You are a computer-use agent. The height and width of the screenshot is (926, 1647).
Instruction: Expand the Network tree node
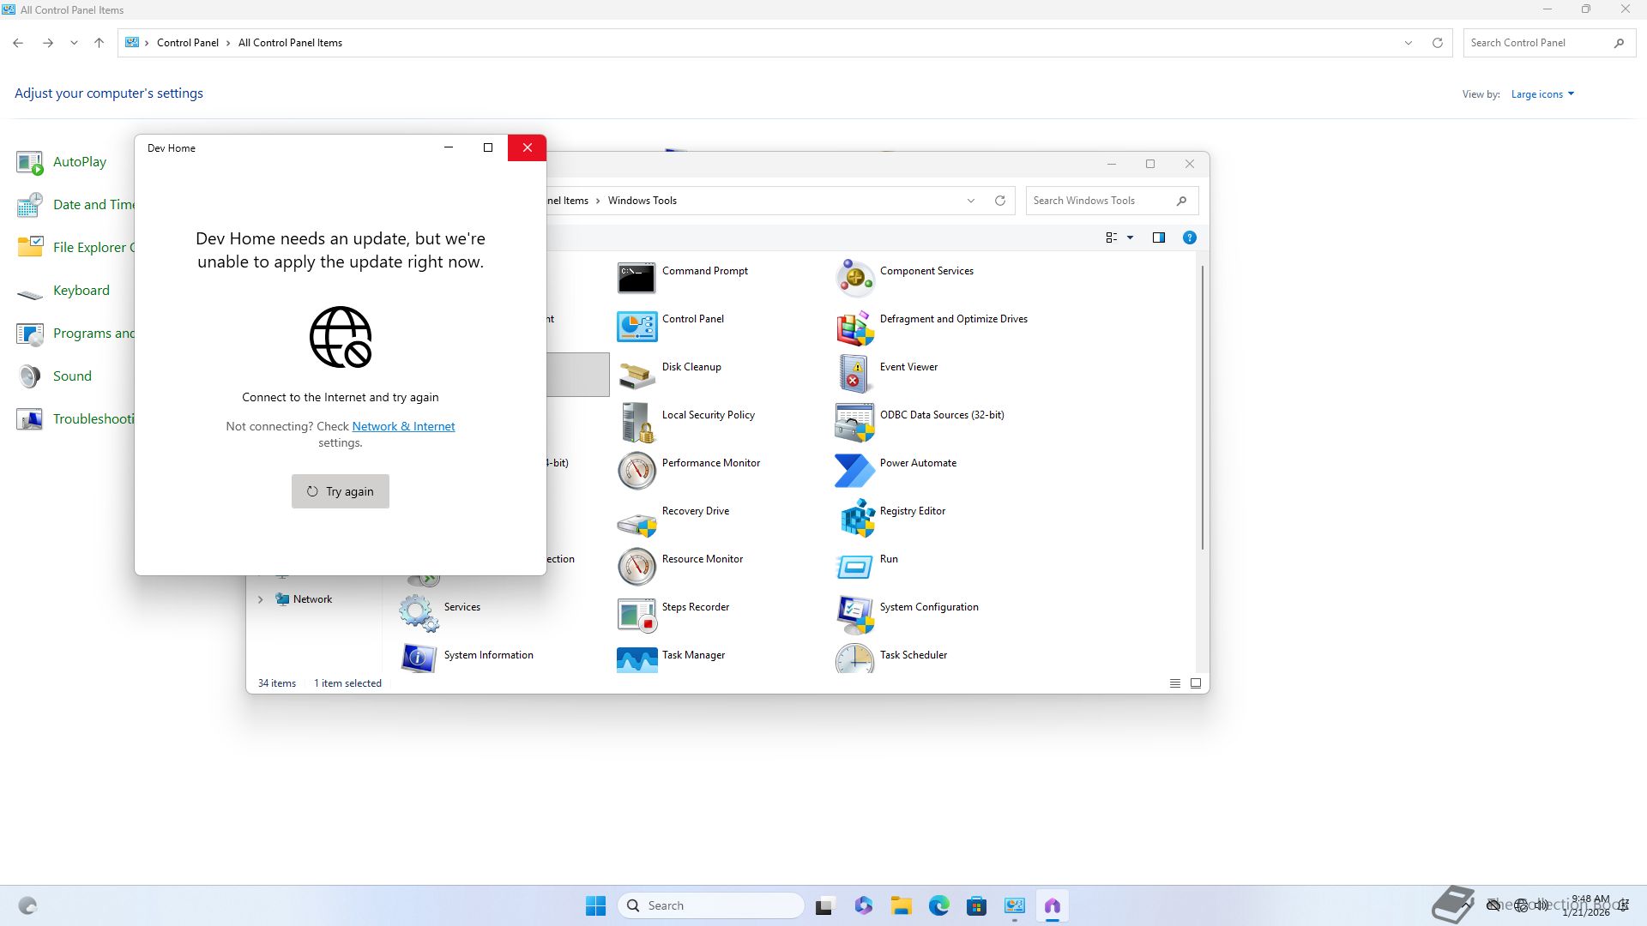pyautogui.click(x=261, y=599)
